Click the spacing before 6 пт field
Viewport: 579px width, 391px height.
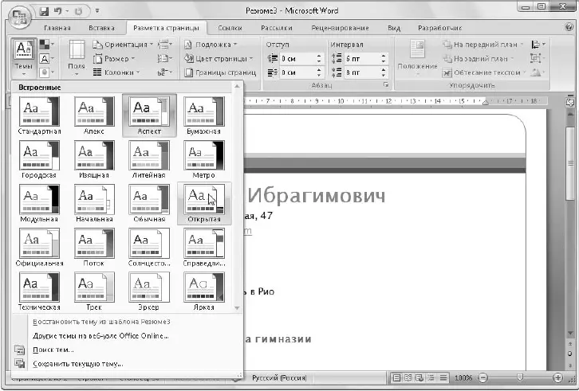click(x=362, y=59)
